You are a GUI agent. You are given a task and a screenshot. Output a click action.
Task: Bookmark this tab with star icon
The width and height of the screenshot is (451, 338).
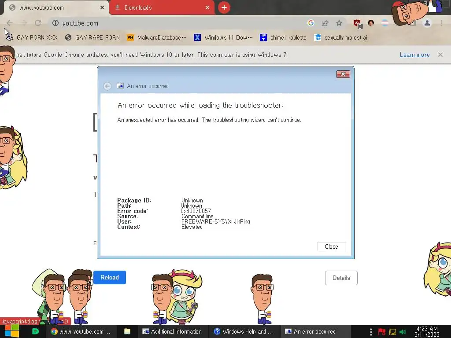[339, 23]
